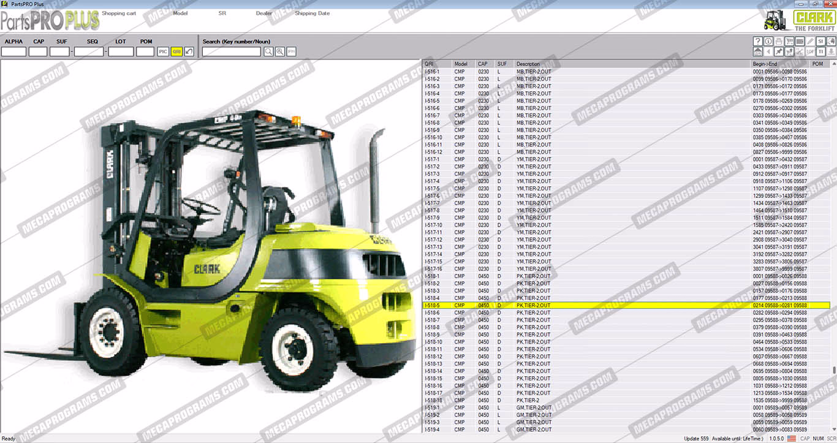The height and width of the screenshot is (443, 837).
Task: Click the ALPHA input field
Action: 13,51
